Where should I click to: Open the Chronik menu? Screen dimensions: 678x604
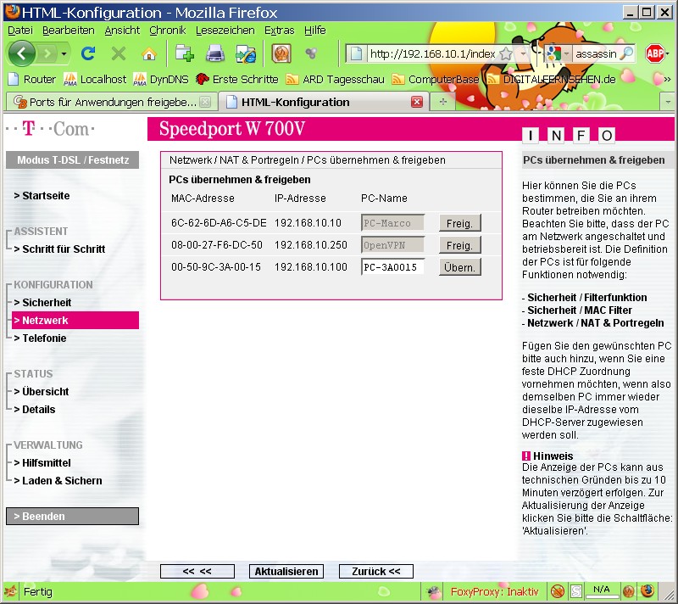167,31
